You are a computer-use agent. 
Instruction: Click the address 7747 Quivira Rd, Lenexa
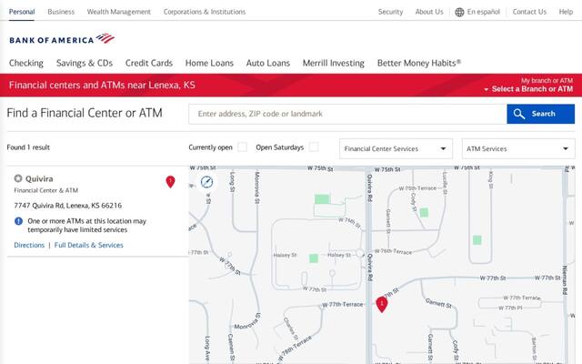tap(68, 206)
